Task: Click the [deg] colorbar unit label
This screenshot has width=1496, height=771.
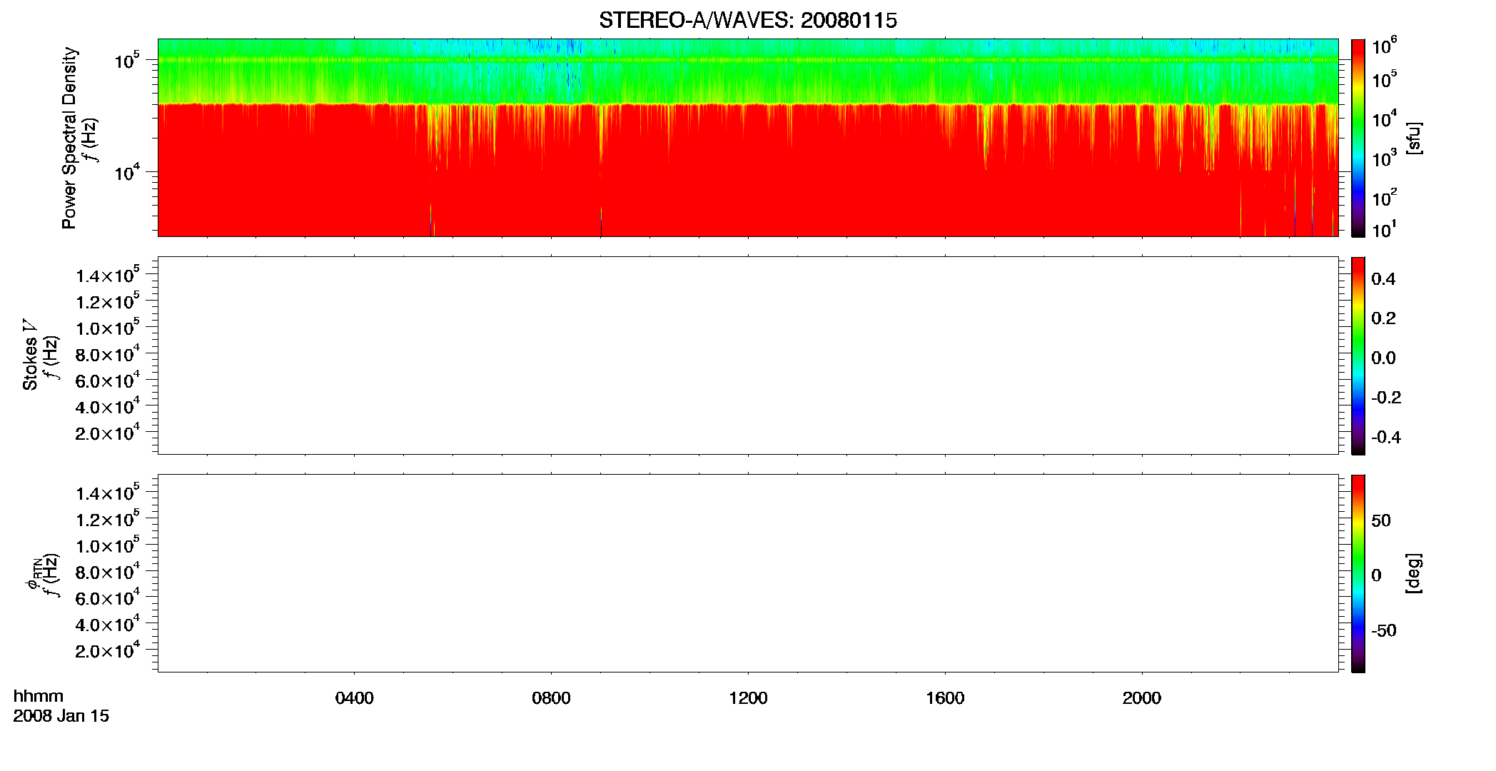Action: coord(1413,573)
